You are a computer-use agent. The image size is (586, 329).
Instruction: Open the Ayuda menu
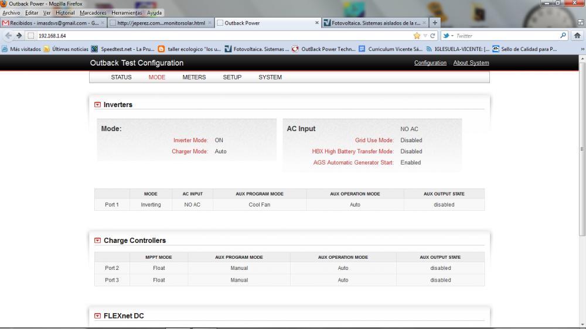(154, 13)
